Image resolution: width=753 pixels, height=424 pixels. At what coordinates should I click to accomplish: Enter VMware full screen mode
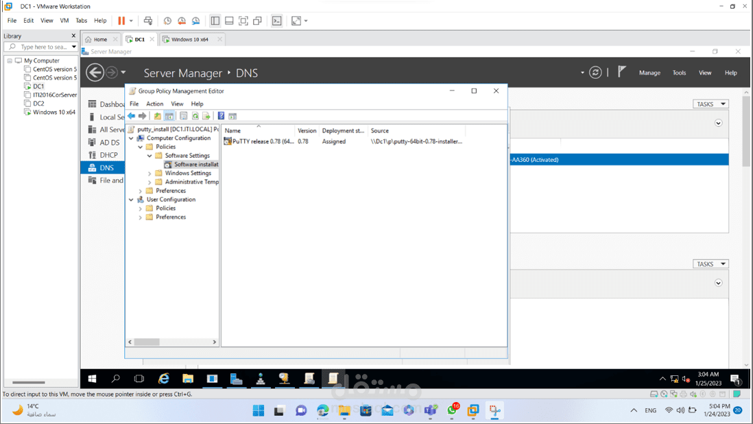pyautogui.click(x=243, y=21)
